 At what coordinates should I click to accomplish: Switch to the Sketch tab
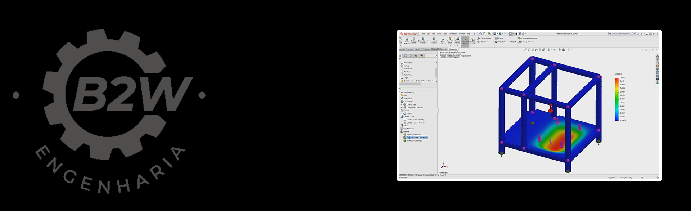click(x=418, y=49)
